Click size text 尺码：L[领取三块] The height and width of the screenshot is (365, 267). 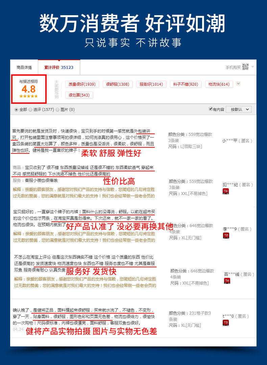point(185,147)
